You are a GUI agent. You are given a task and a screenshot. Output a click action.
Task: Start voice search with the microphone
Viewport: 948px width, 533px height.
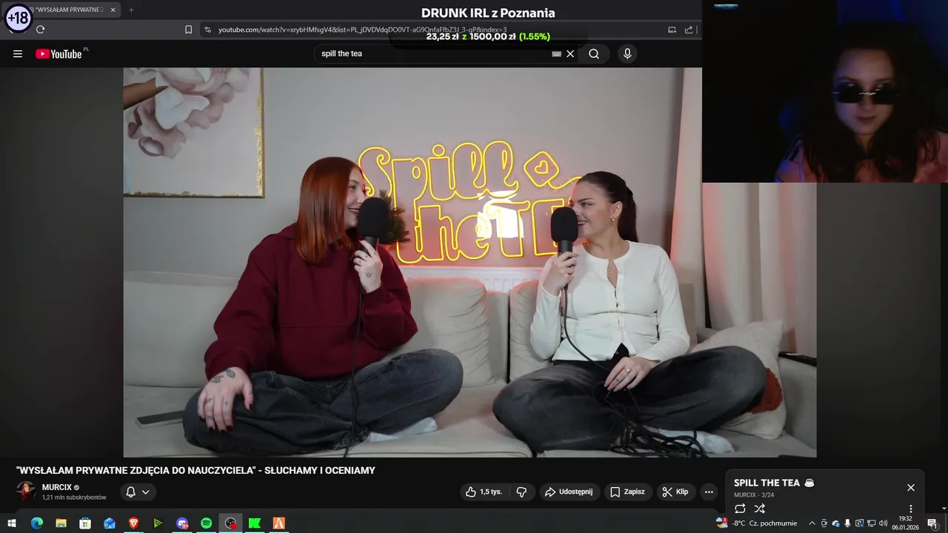coord(627,53)
